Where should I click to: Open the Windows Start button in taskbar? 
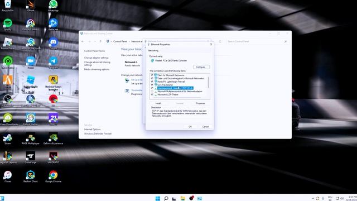157,198
